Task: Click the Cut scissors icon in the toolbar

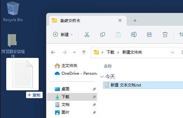Action: pos(87,34)
